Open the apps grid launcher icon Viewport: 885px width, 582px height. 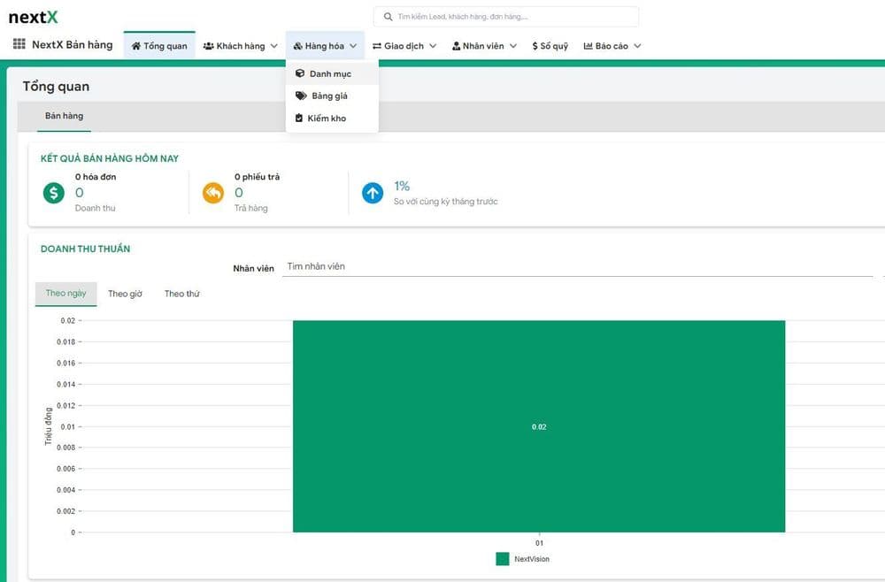(x=19, y=45)
